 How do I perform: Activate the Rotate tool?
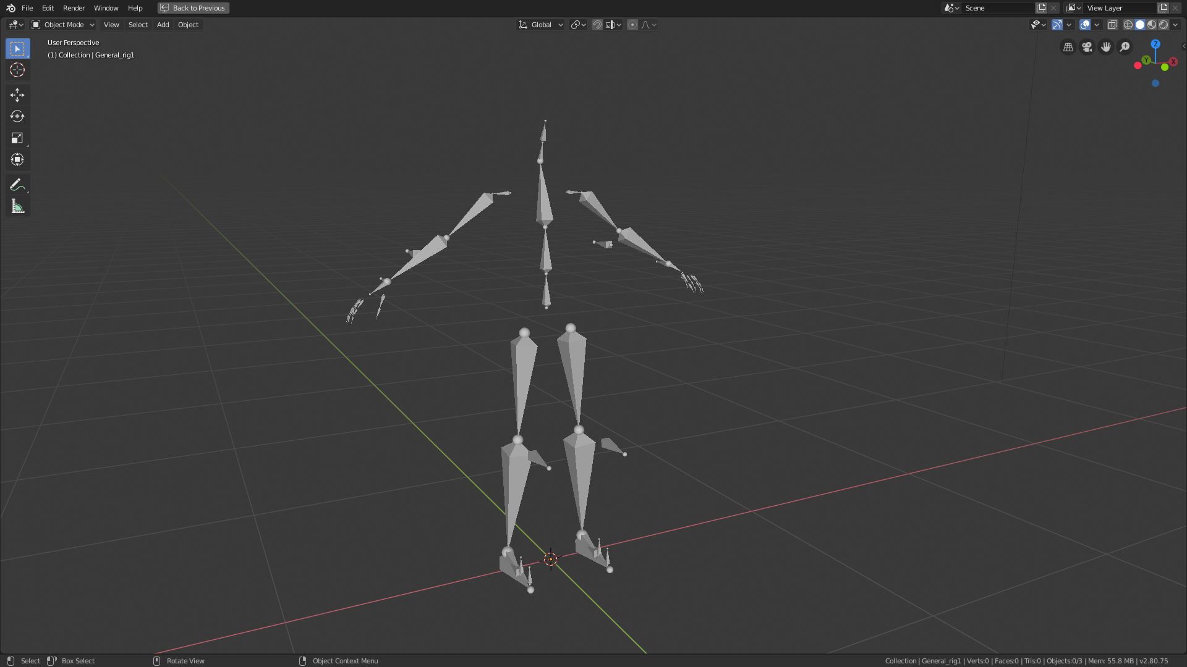(17, 116)
